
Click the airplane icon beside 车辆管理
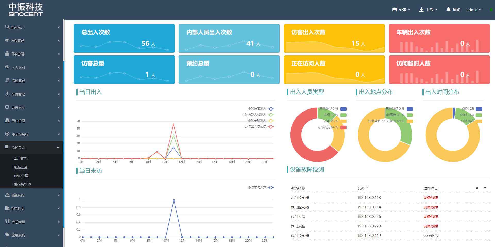tap(7, 94)
